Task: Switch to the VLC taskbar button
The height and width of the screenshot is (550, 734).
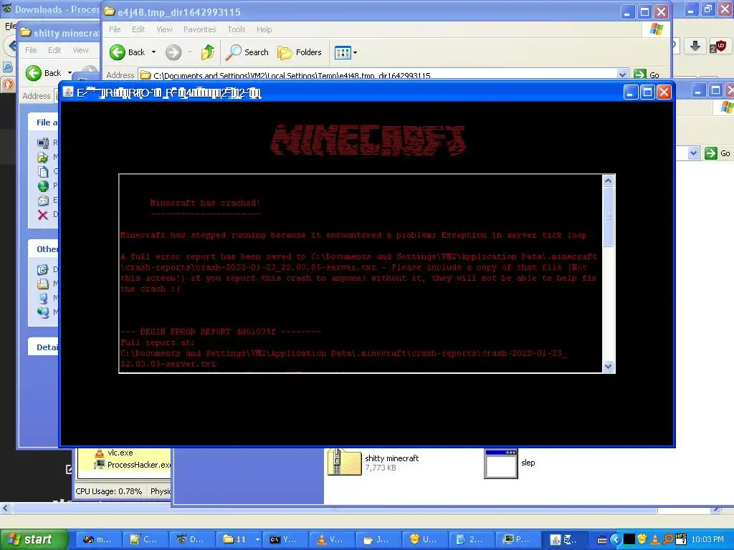Action: pyautogui.click(x=332, y=539)
